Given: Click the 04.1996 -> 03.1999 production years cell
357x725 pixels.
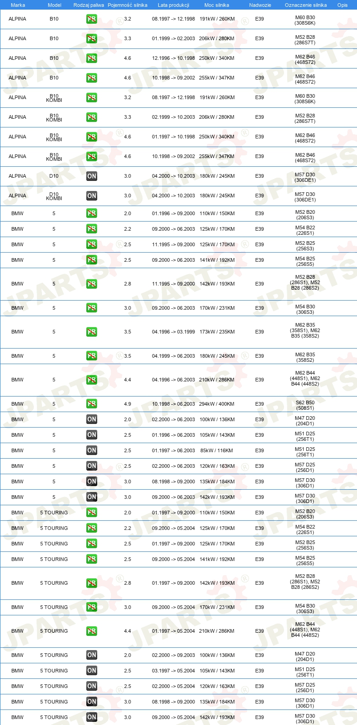Looking at the screenshot, I should click(x=173, y=332).
